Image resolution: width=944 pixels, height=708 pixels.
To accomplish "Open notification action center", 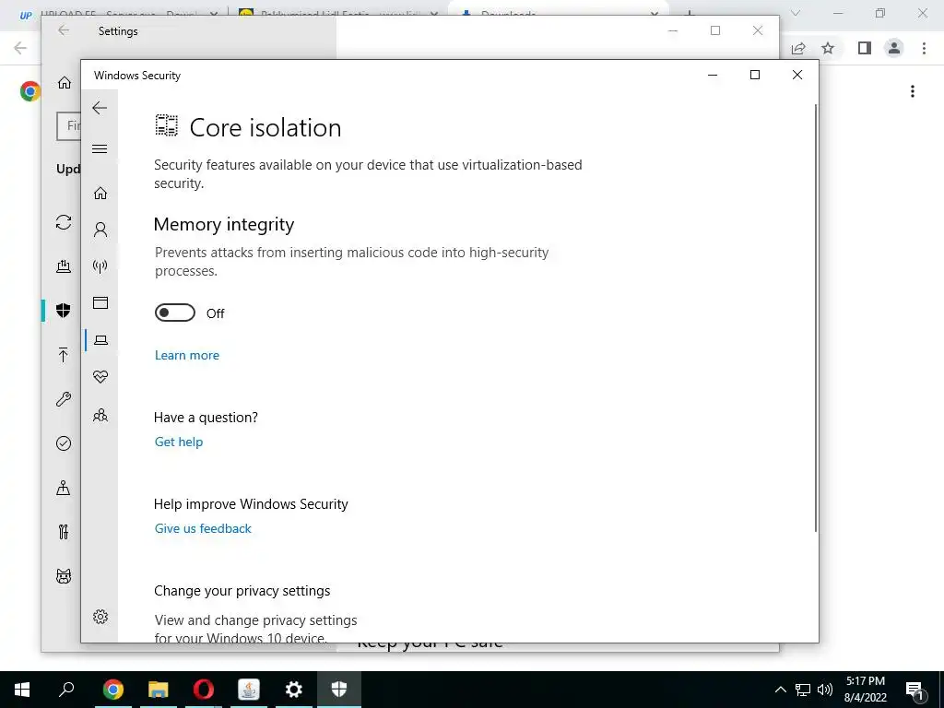I will pyautogui.click(x=915, y=690).
